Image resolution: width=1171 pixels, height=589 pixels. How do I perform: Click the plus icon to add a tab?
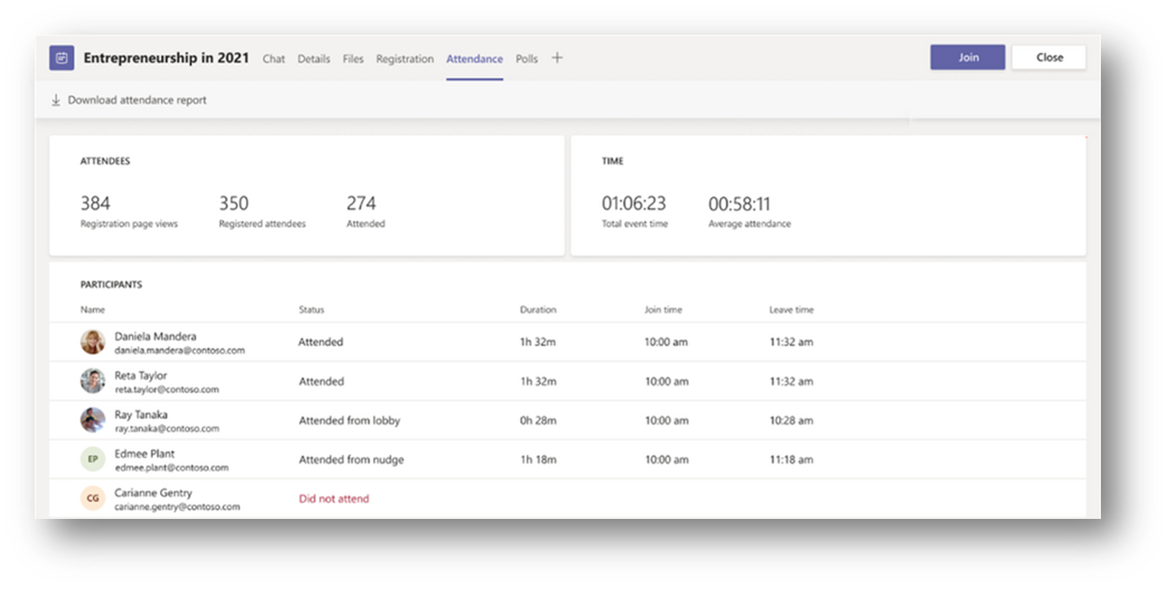point(557,58)
